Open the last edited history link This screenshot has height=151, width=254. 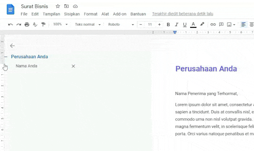(183, 14)
